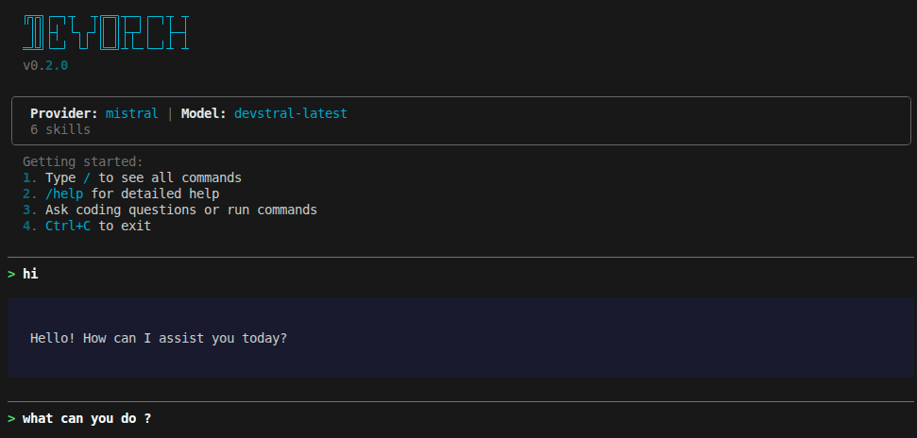Click the v0.2.0 version label
Screen dimensions: 917x438
click(x=45, y=67)
